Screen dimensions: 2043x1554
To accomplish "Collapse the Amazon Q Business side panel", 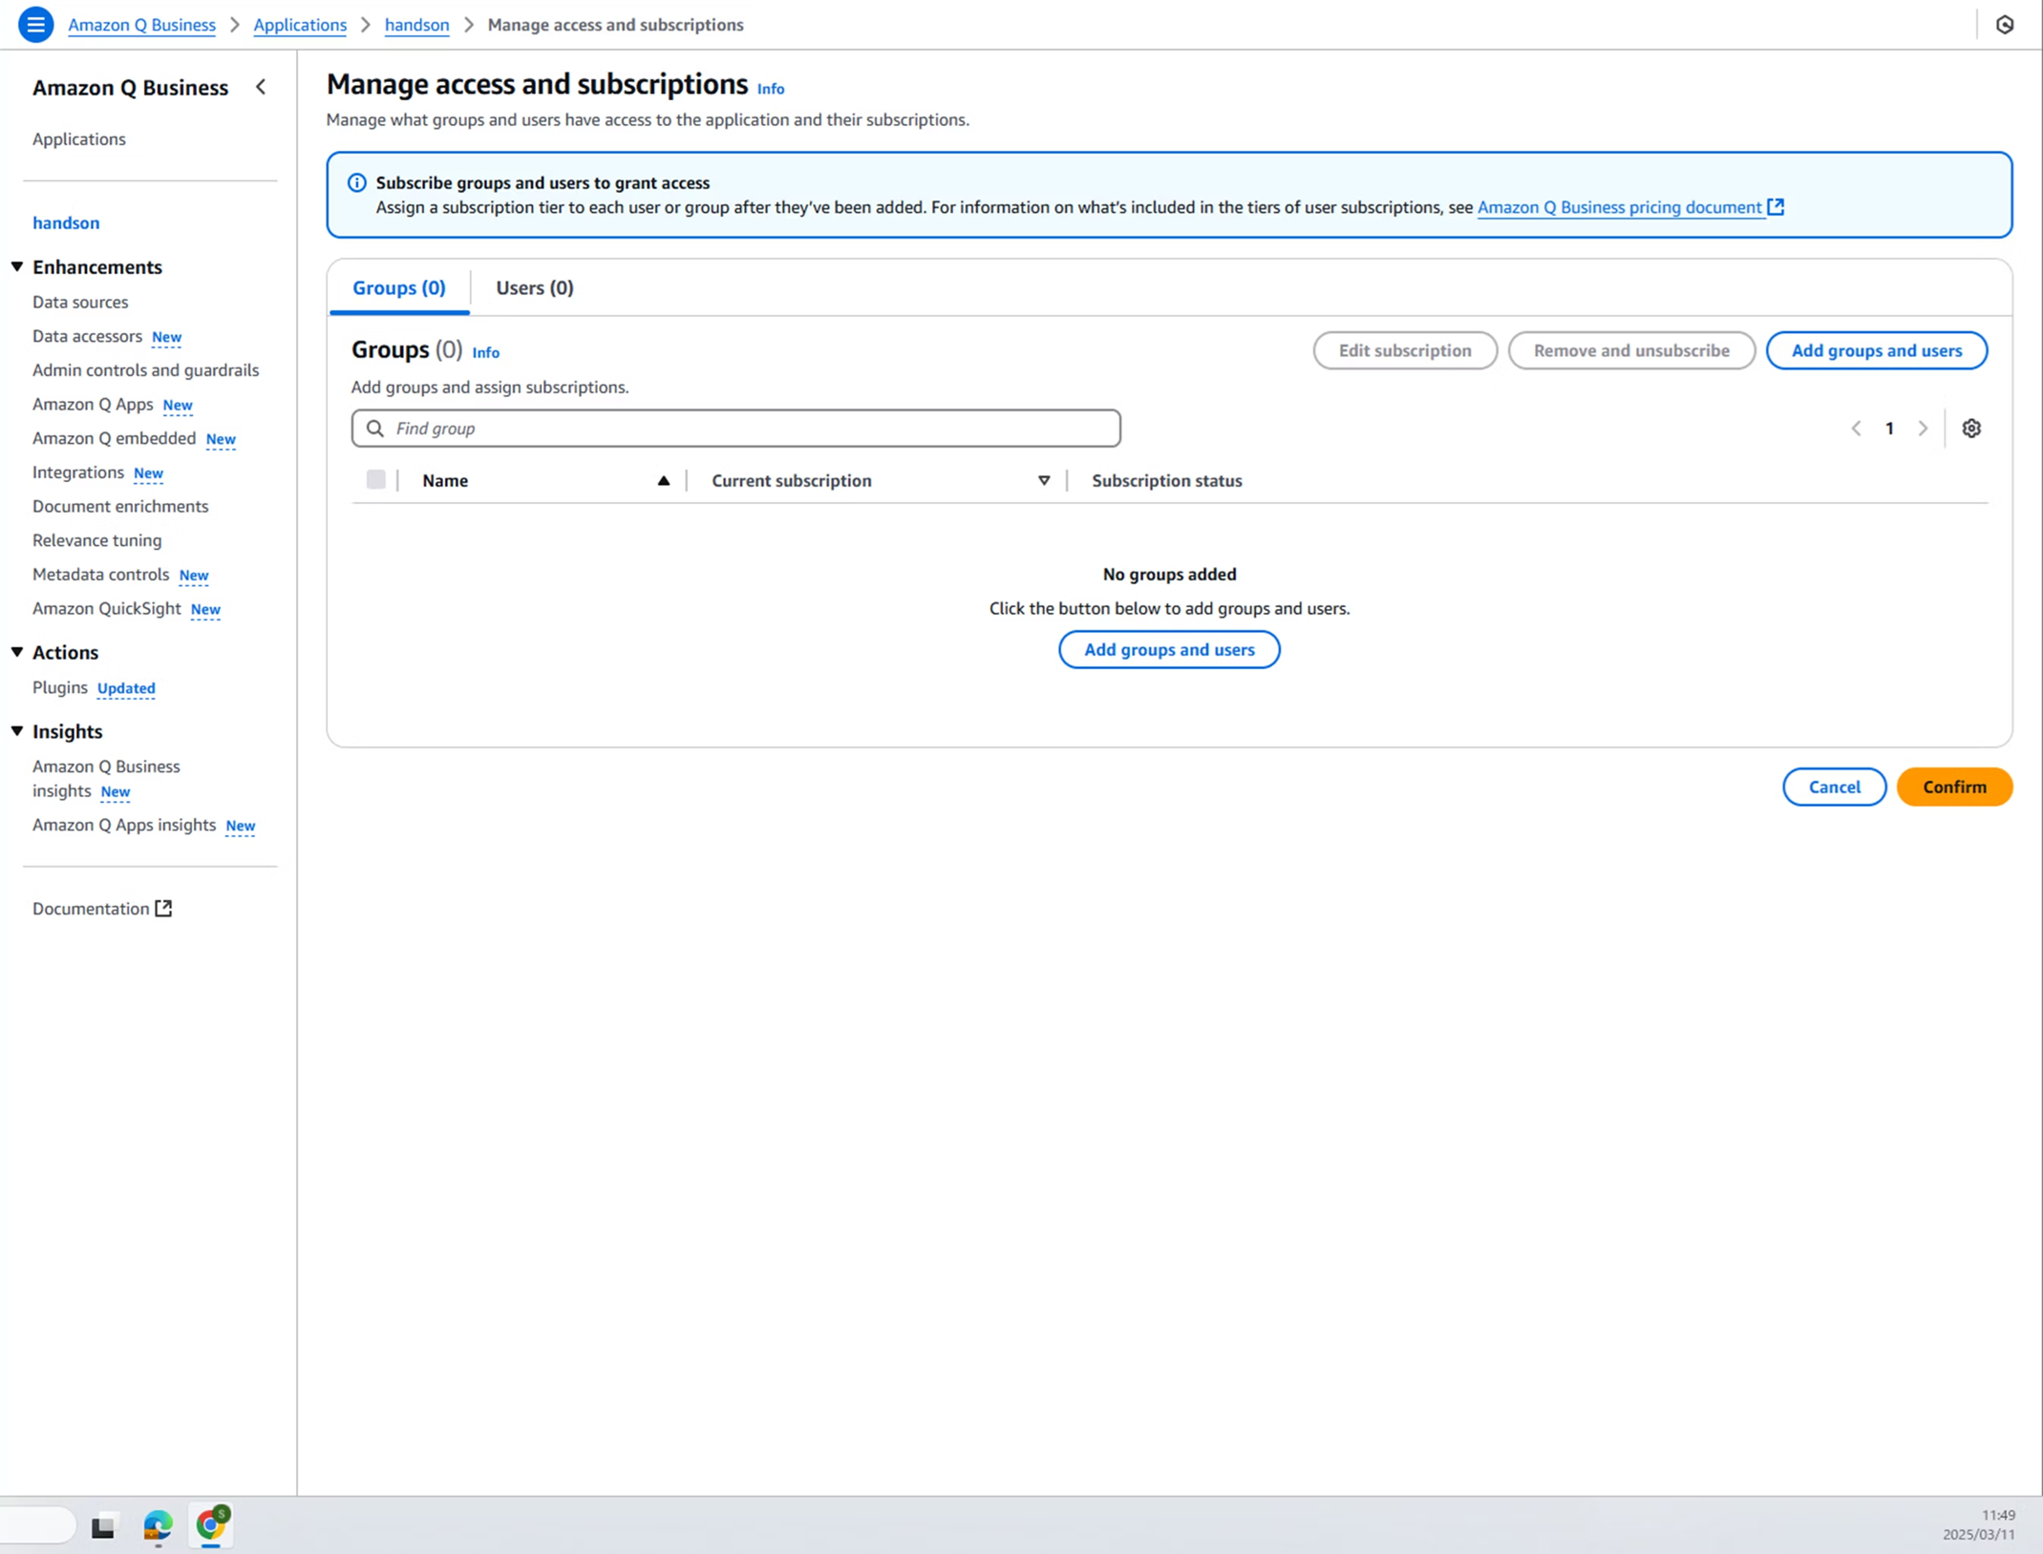I will pyautogui.click(x=261, y=87).
